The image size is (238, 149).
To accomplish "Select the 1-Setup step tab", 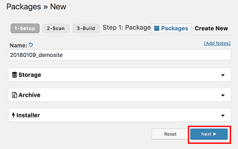I will tap(25, 28).
